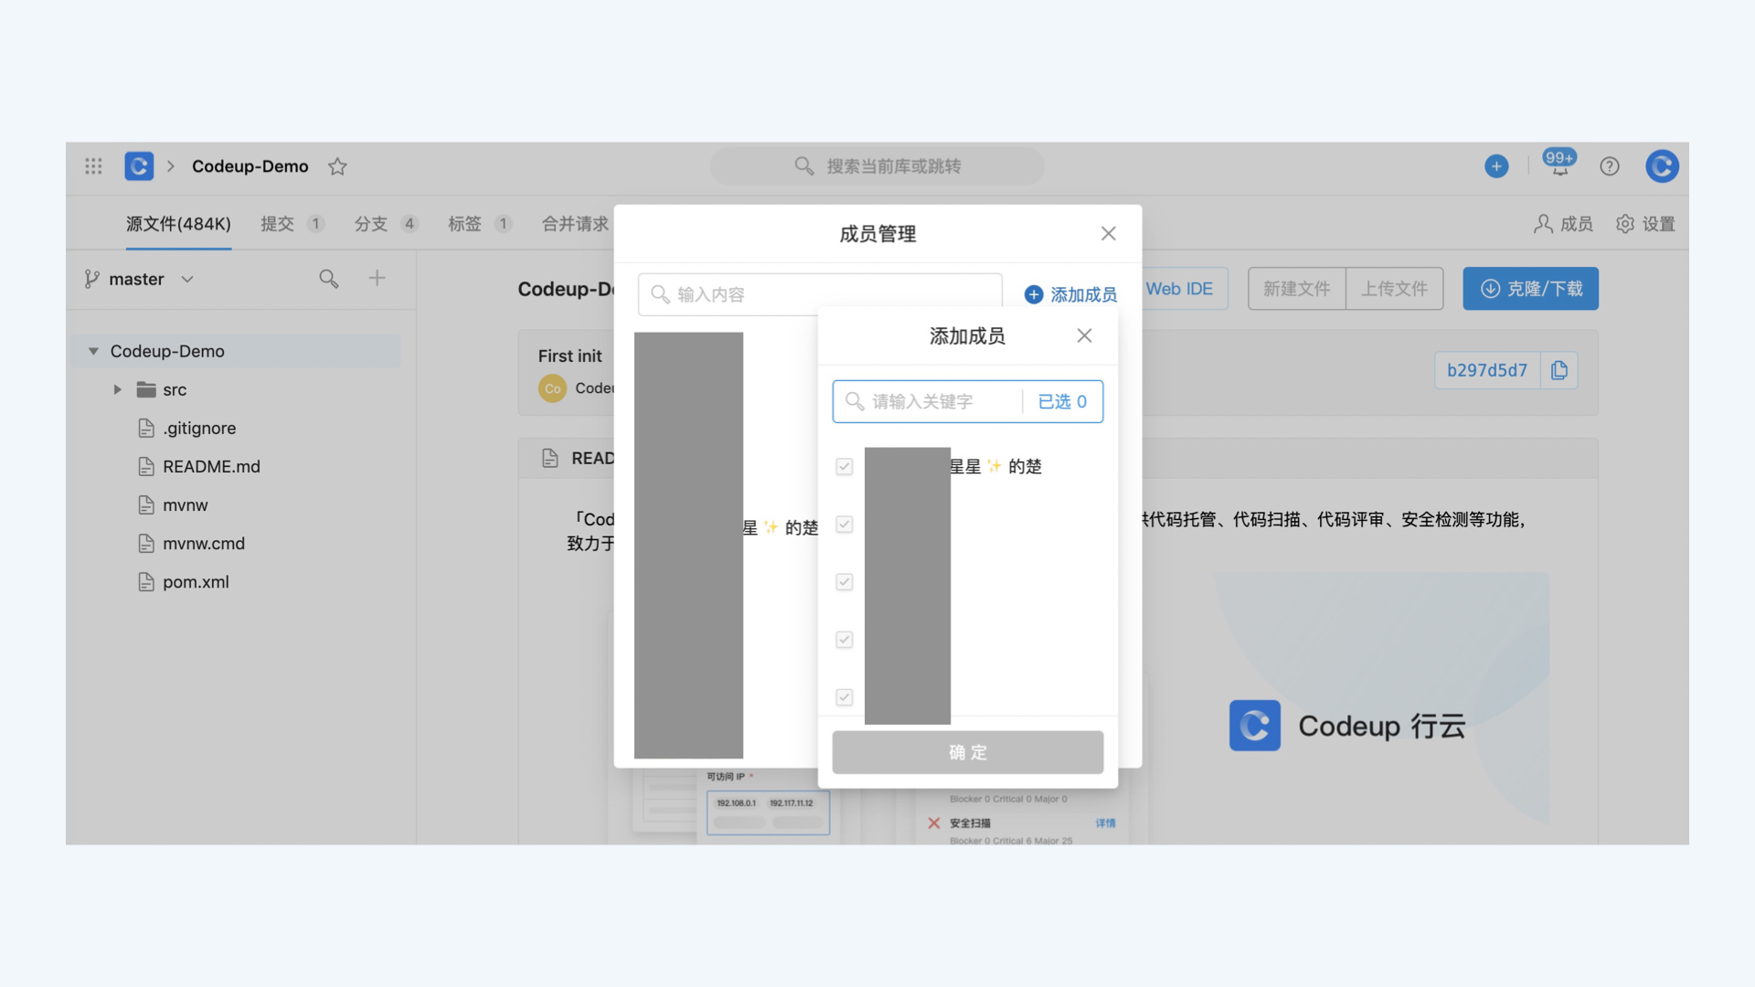Viewport: 1755px width, 987px height.
Task: Open notifications with 99+ badge
Action: pyautogui.click(x=1559, y=164)
